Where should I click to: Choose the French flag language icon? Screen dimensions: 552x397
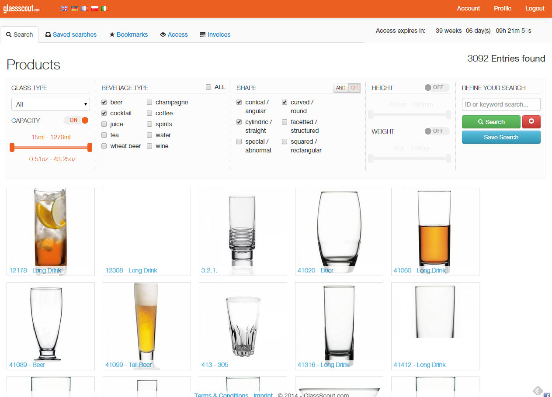click(x=85, y=8)
